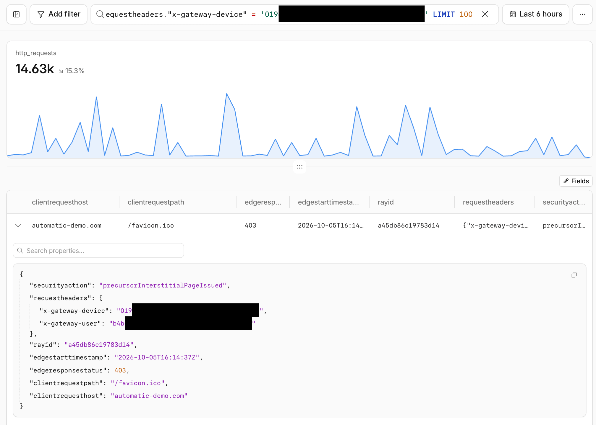Click the calendar icon in time range button
596x425 pixels.
click(513, 14)
